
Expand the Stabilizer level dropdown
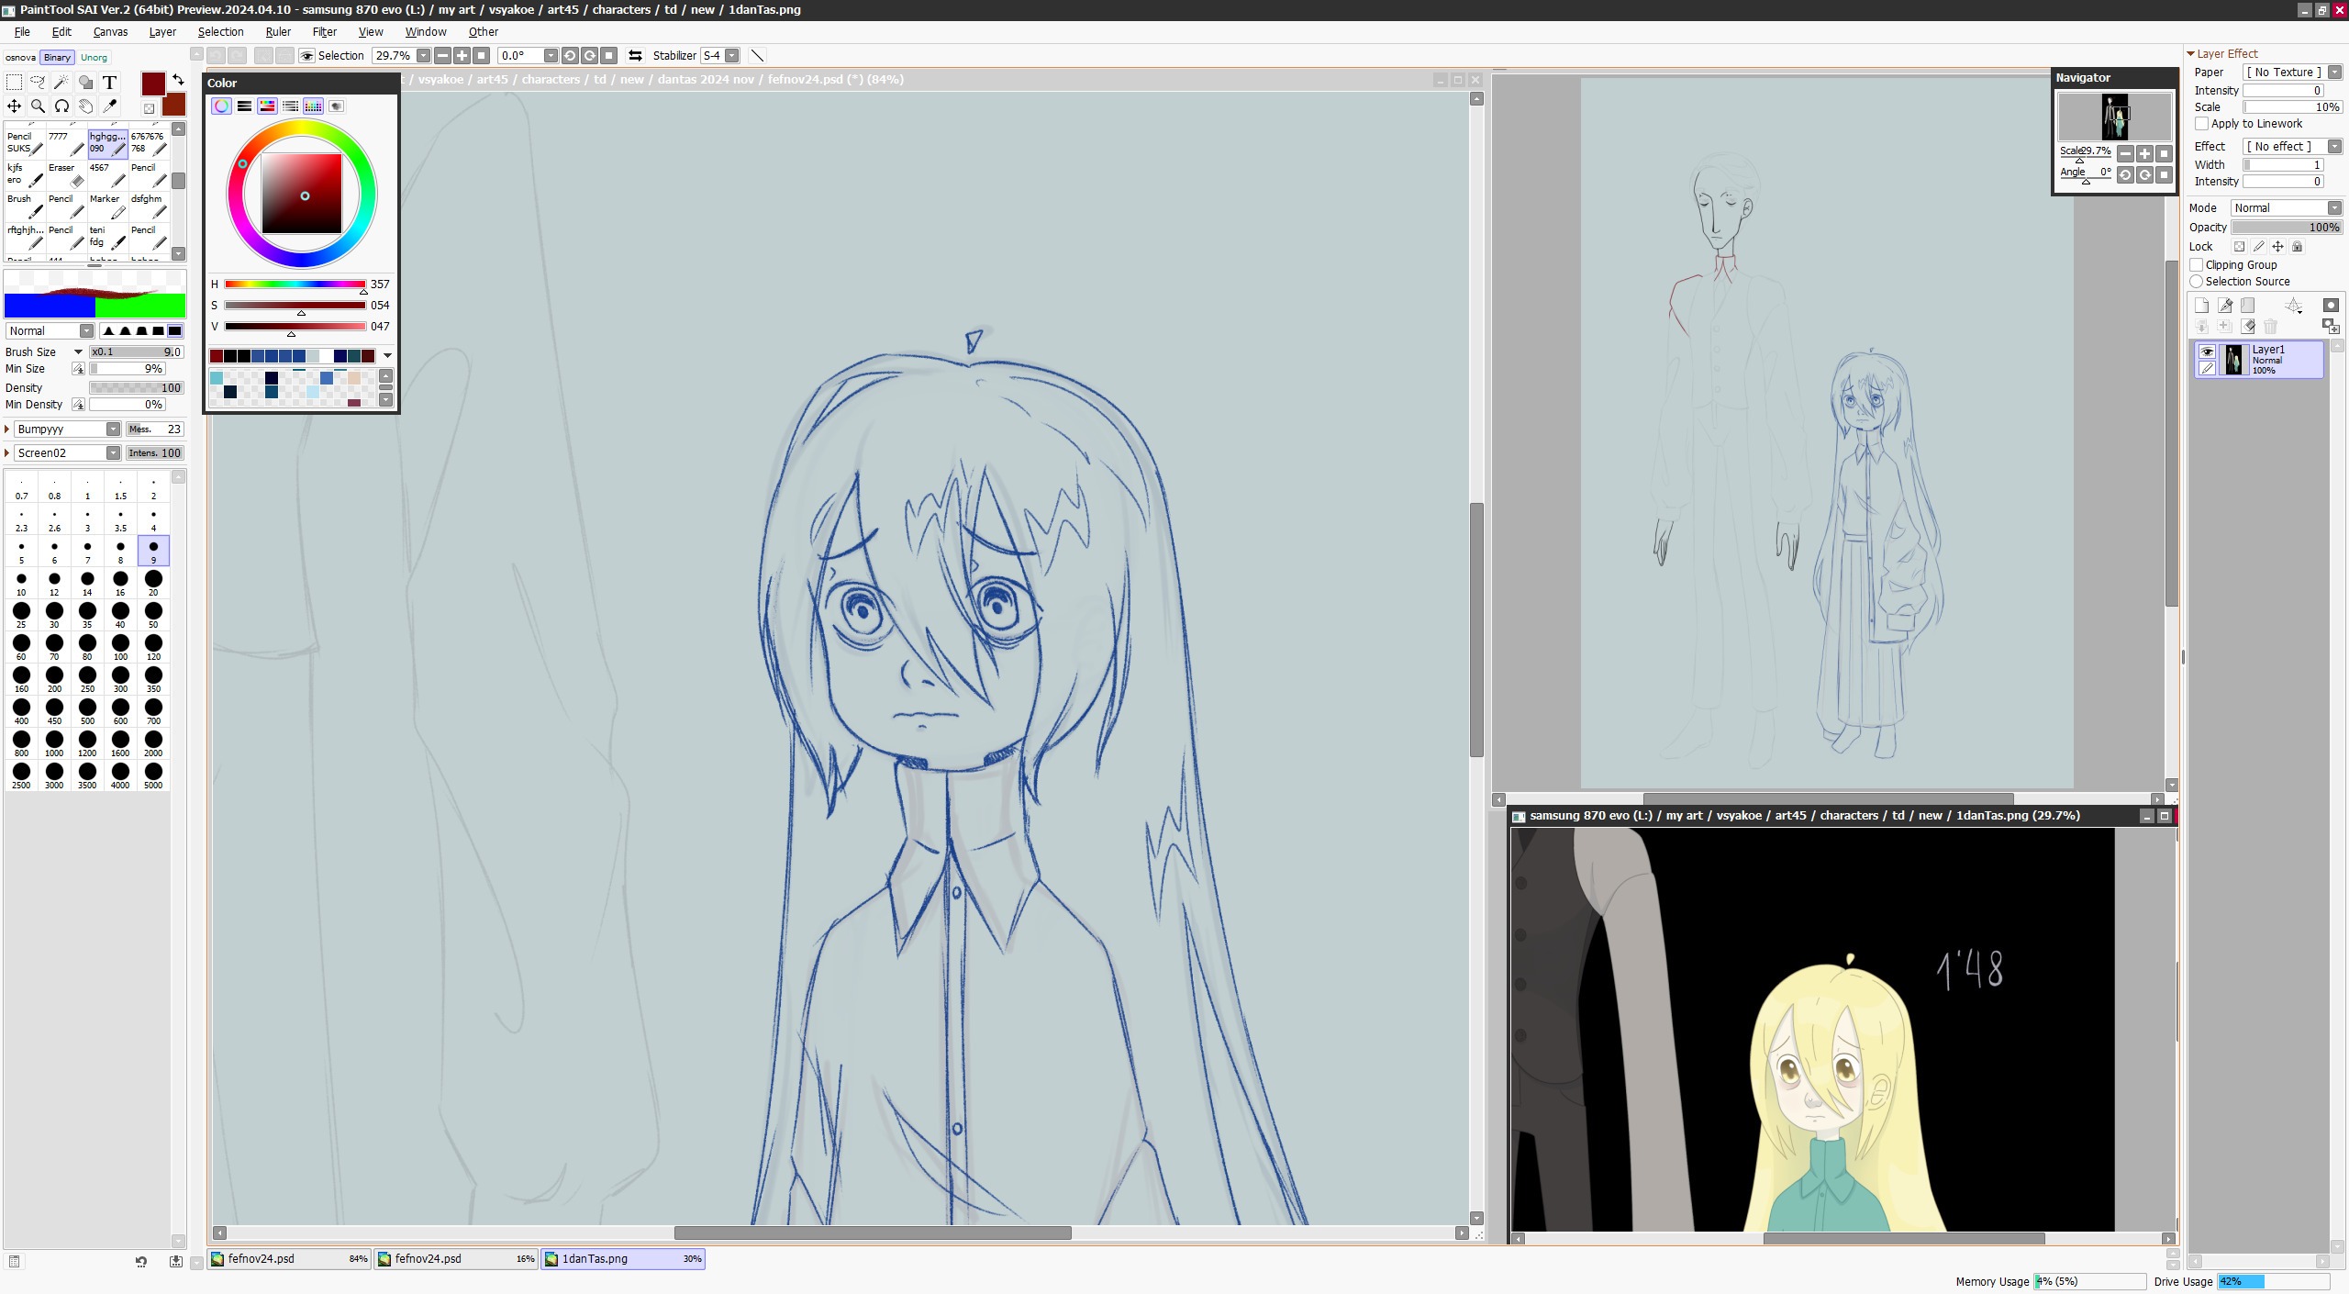pos(731,56)
